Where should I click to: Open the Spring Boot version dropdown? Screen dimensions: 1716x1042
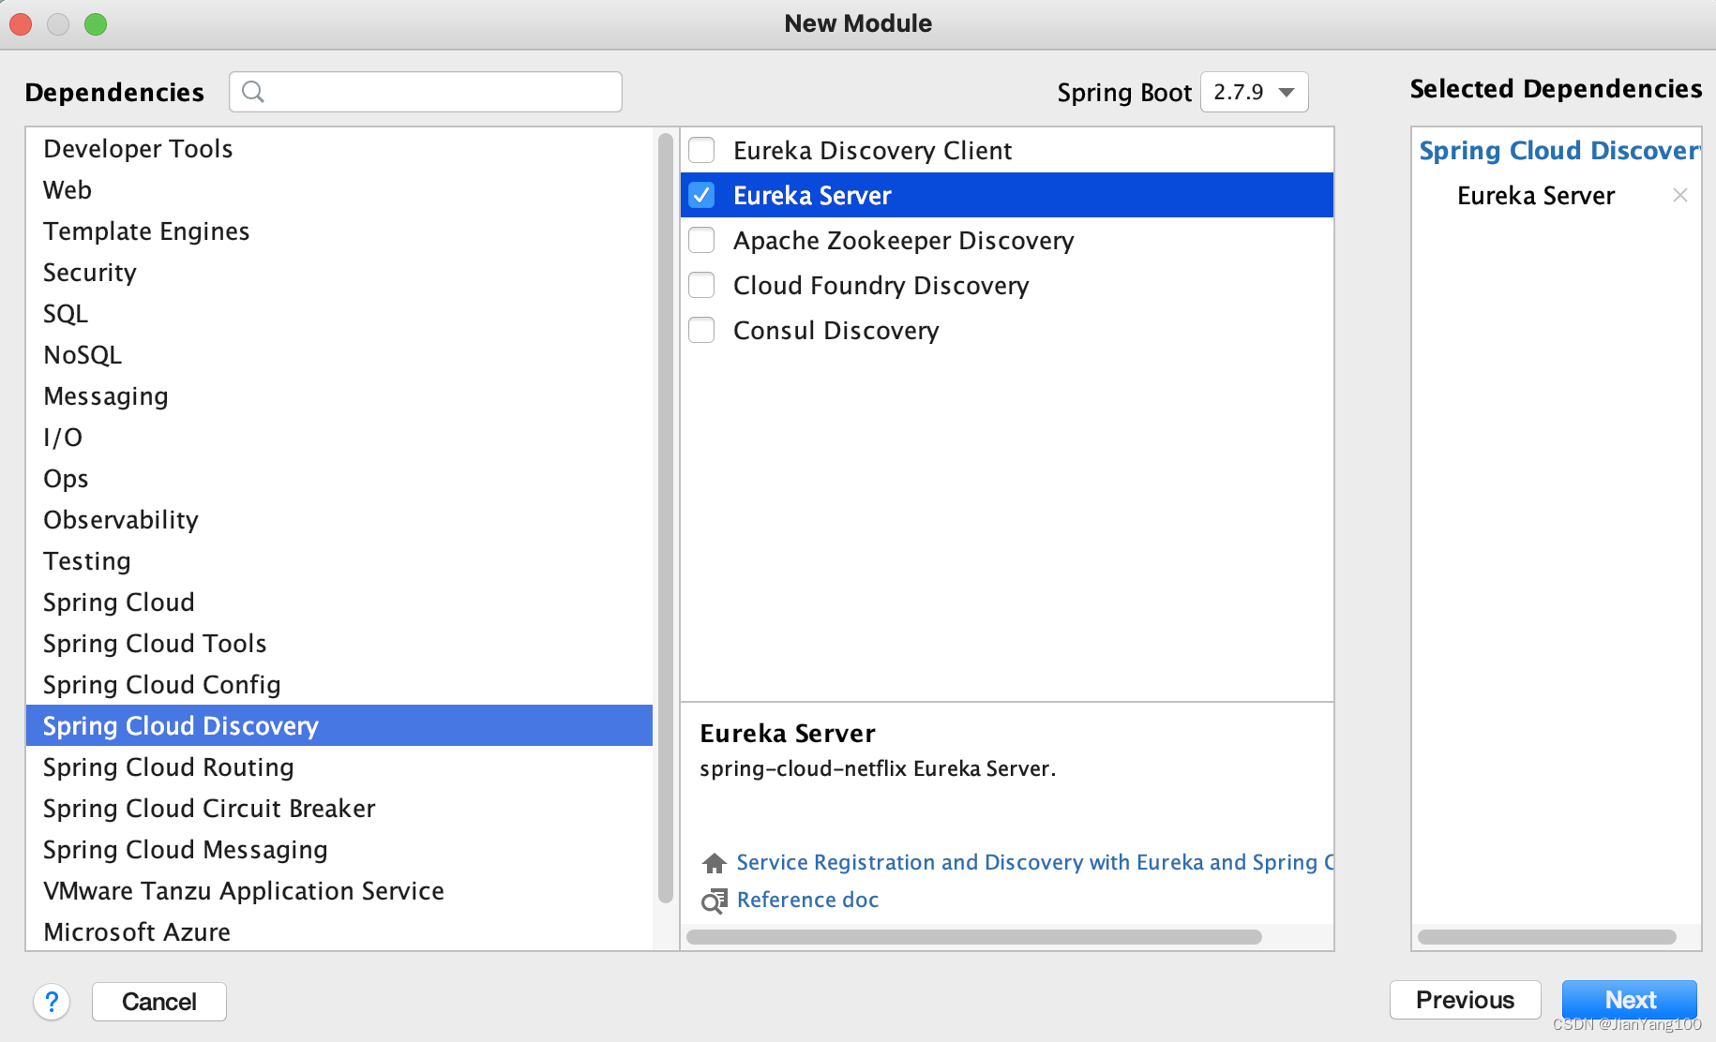point(1254,92)
